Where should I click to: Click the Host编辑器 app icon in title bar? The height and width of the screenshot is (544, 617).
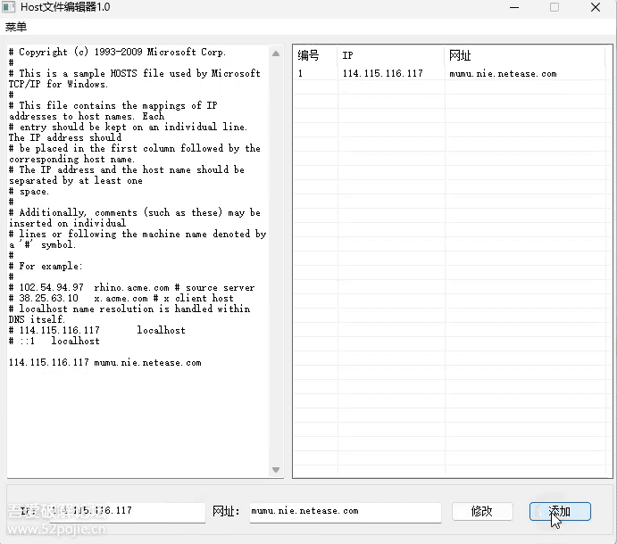[x=10, y=7]
